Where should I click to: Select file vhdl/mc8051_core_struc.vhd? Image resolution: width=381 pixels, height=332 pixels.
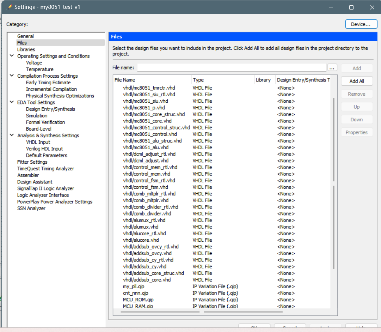154,114
